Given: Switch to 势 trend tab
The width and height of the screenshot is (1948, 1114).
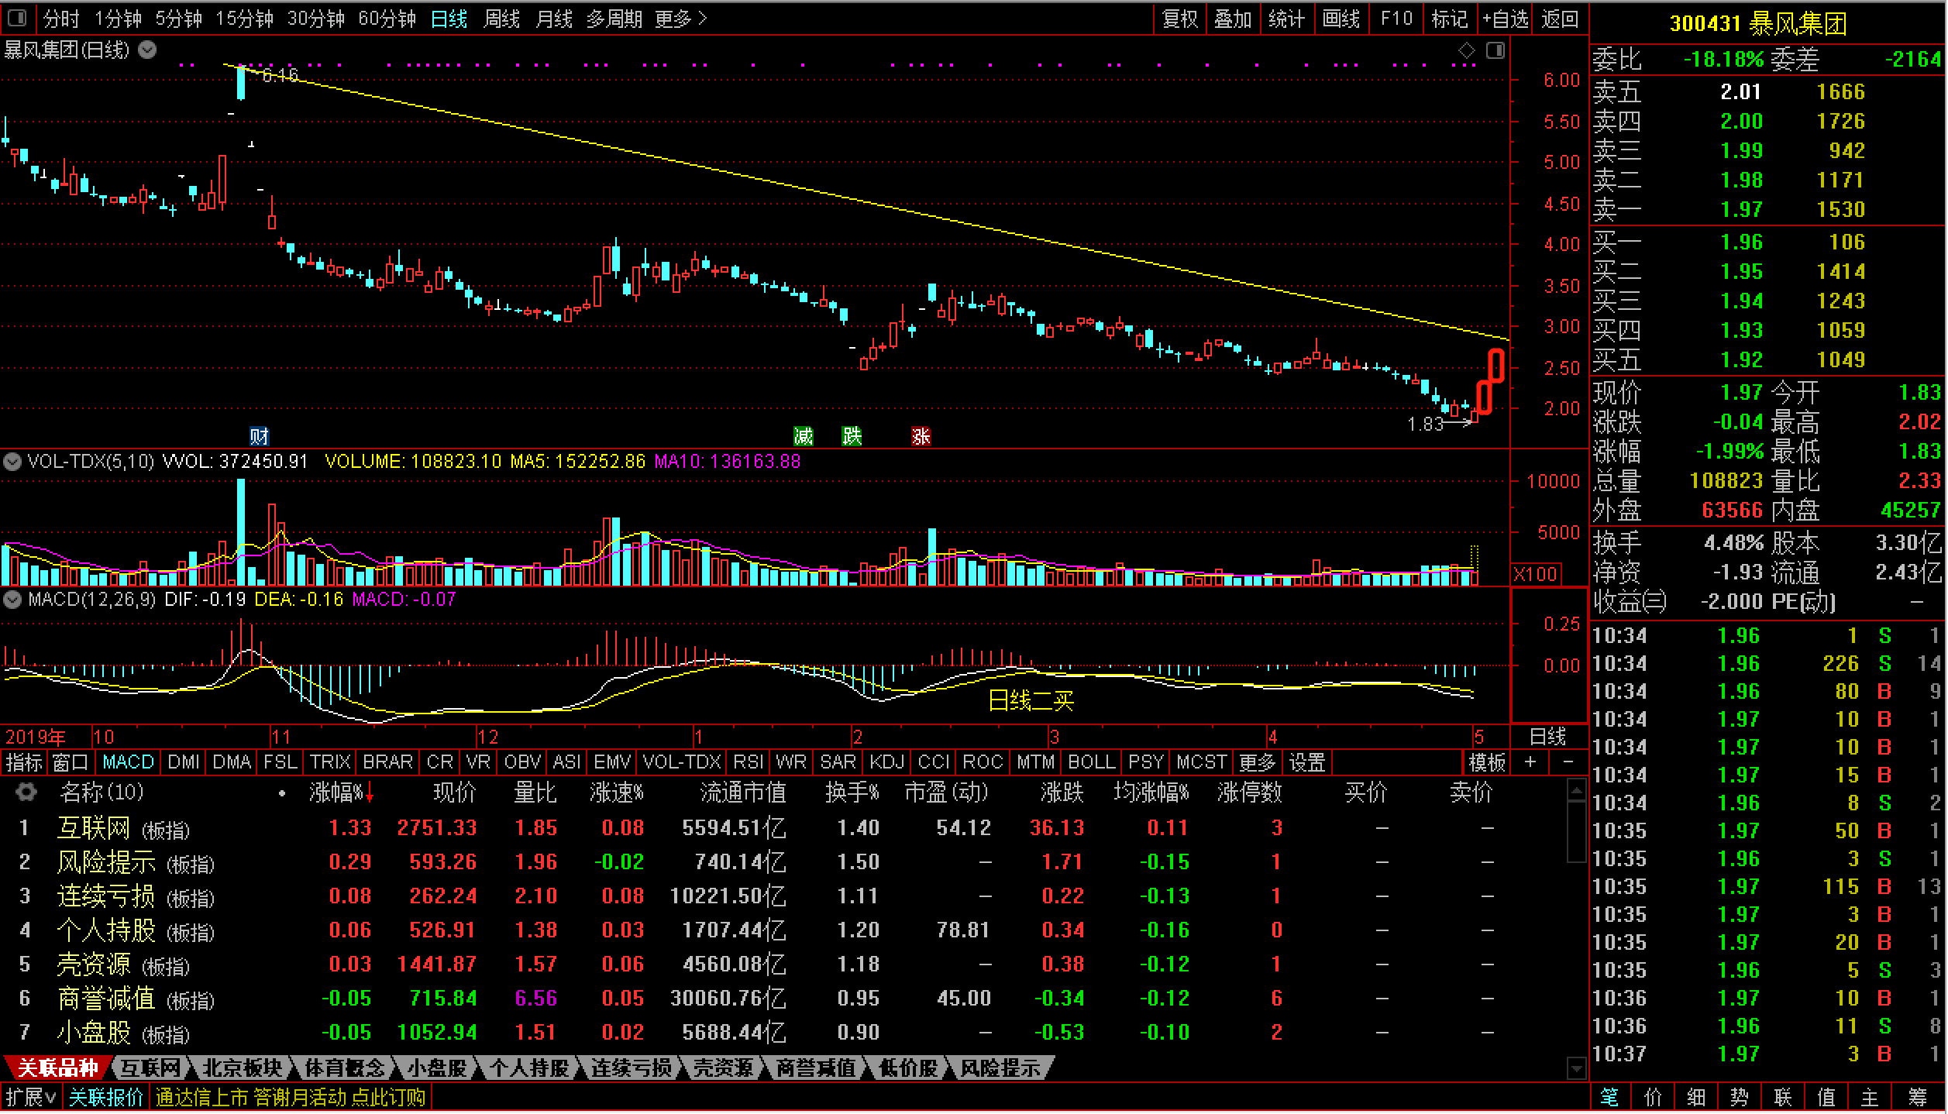Looking at the screenshot, I should click(1740, 1099).
